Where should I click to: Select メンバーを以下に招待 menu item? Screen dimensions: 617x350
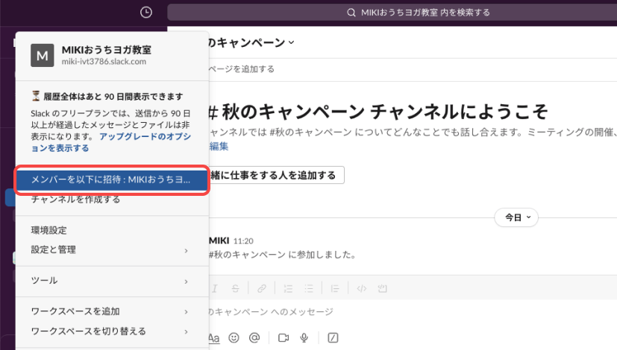point(111,180)
